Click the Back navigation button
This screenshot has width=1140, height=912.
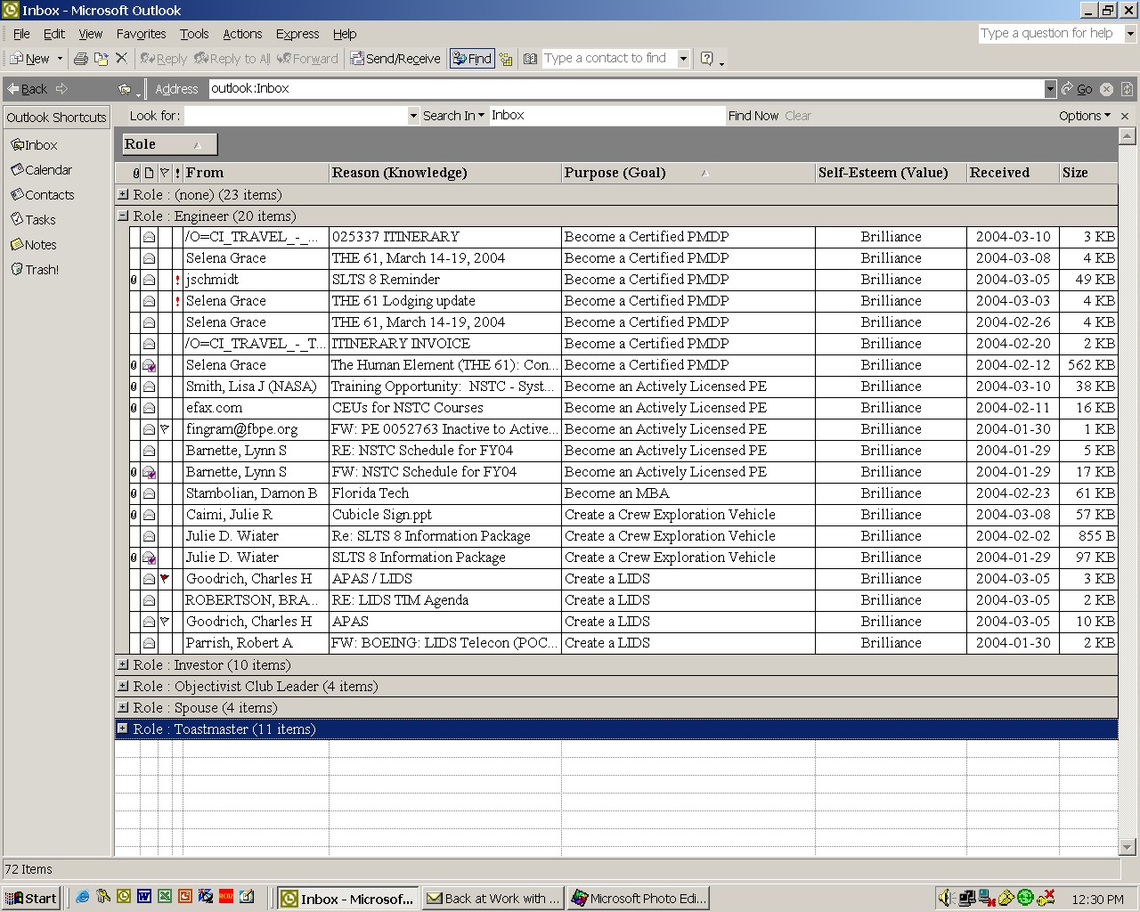pyautogui.click(x=27, y=89)
